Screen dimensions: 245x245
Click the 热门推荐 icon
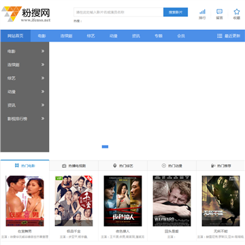(x=213, y=165)
